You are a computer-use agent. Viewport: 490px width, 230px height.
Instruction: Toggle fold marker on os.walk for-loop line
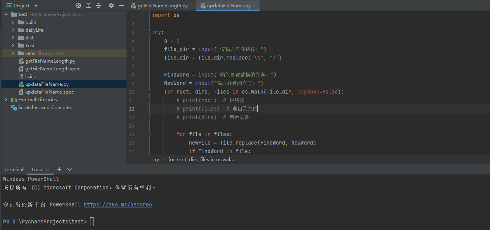click(x=149, y=92)
